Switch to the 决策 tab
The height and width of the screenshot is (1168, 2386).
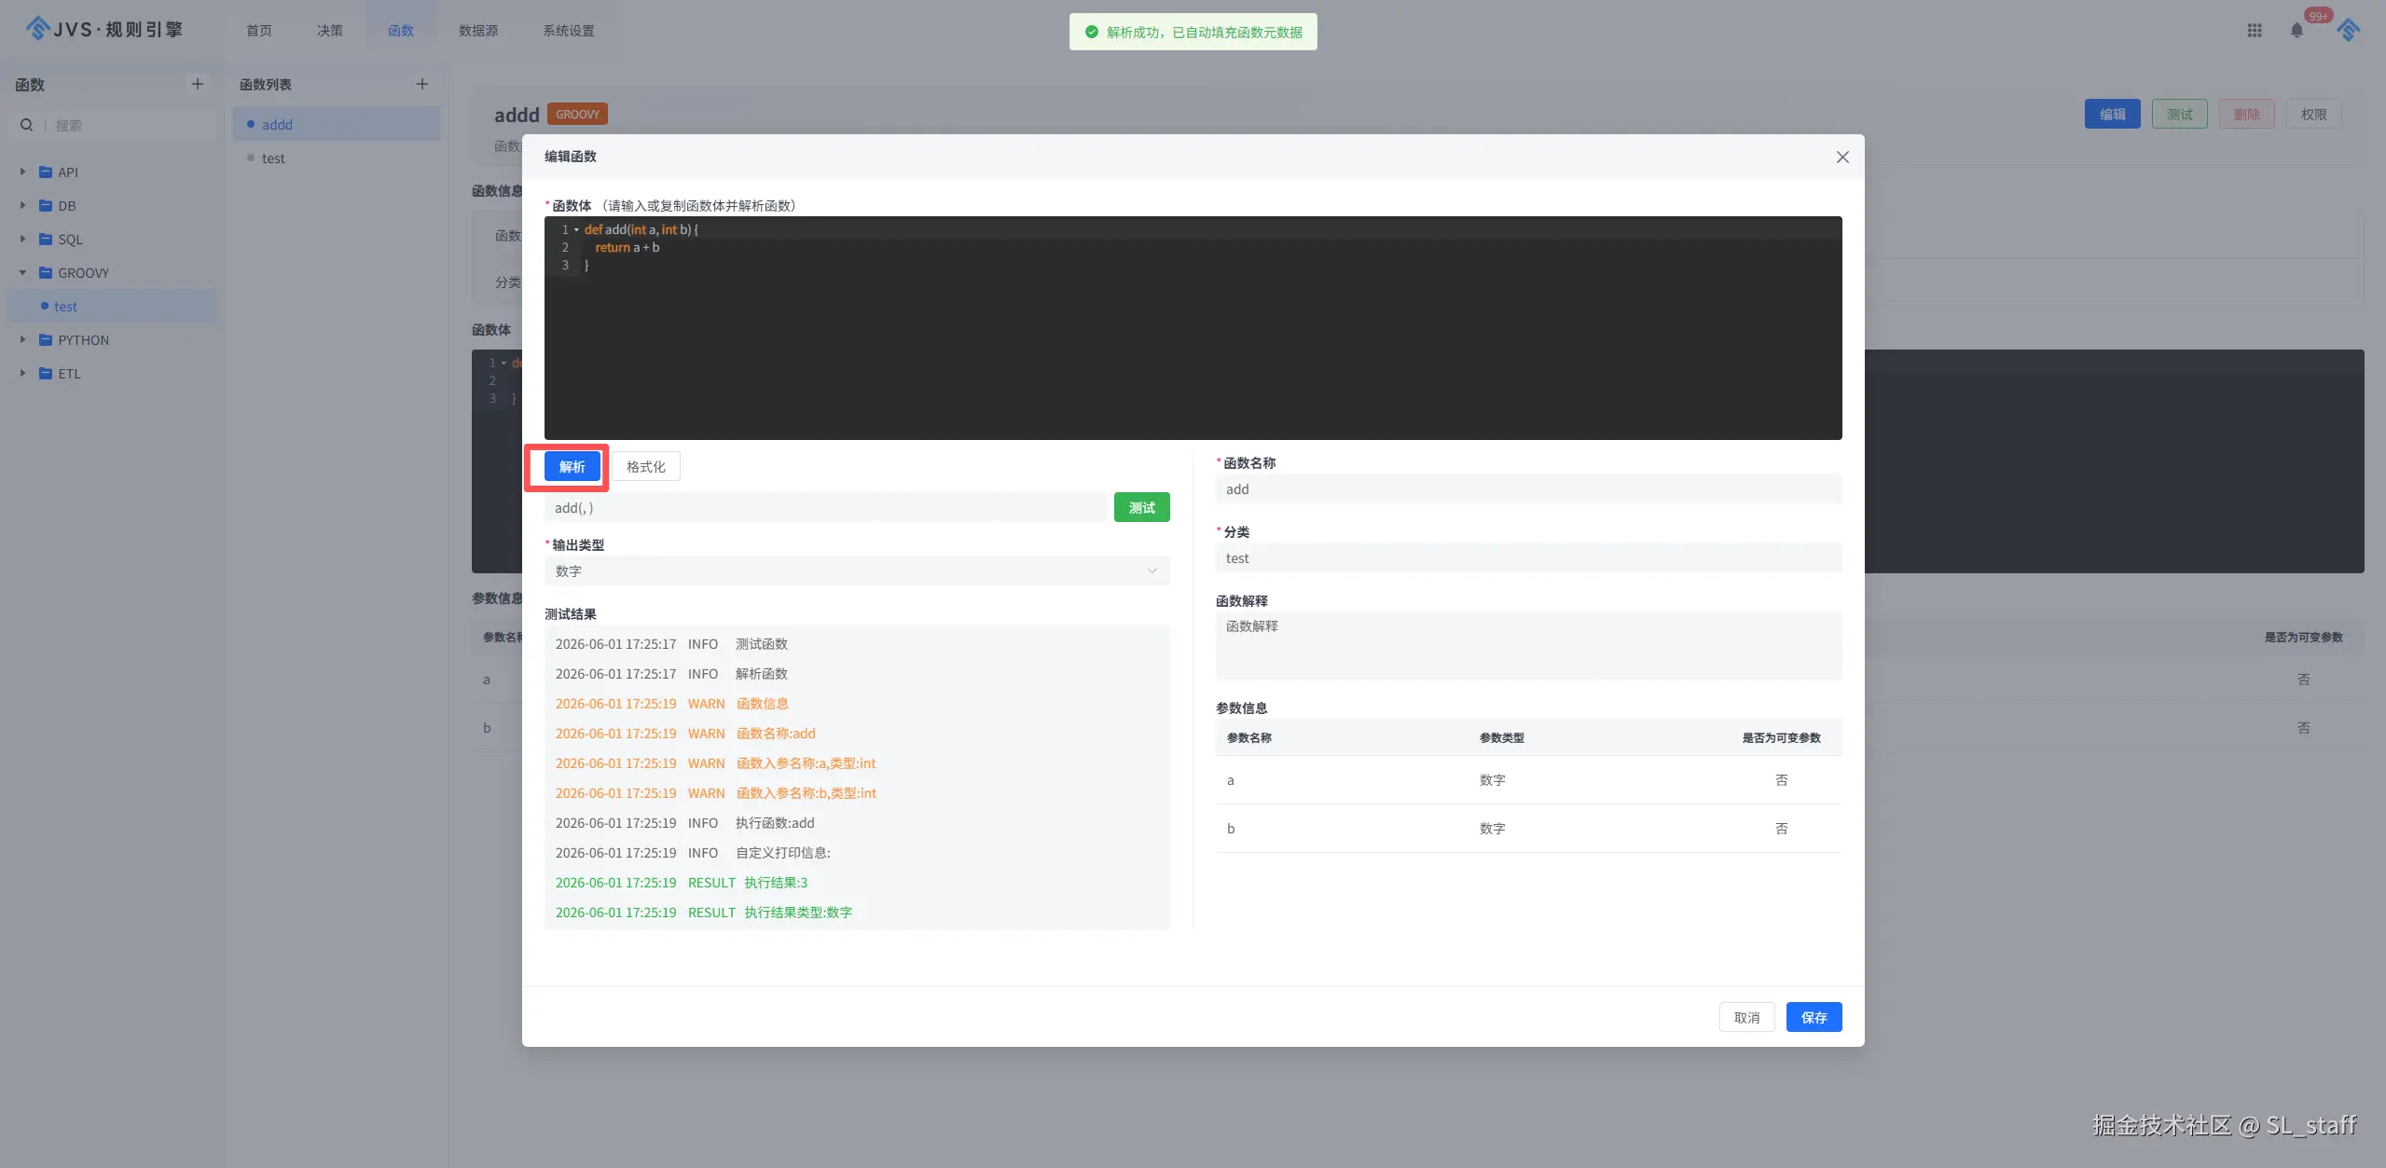(x=330, y=31)
